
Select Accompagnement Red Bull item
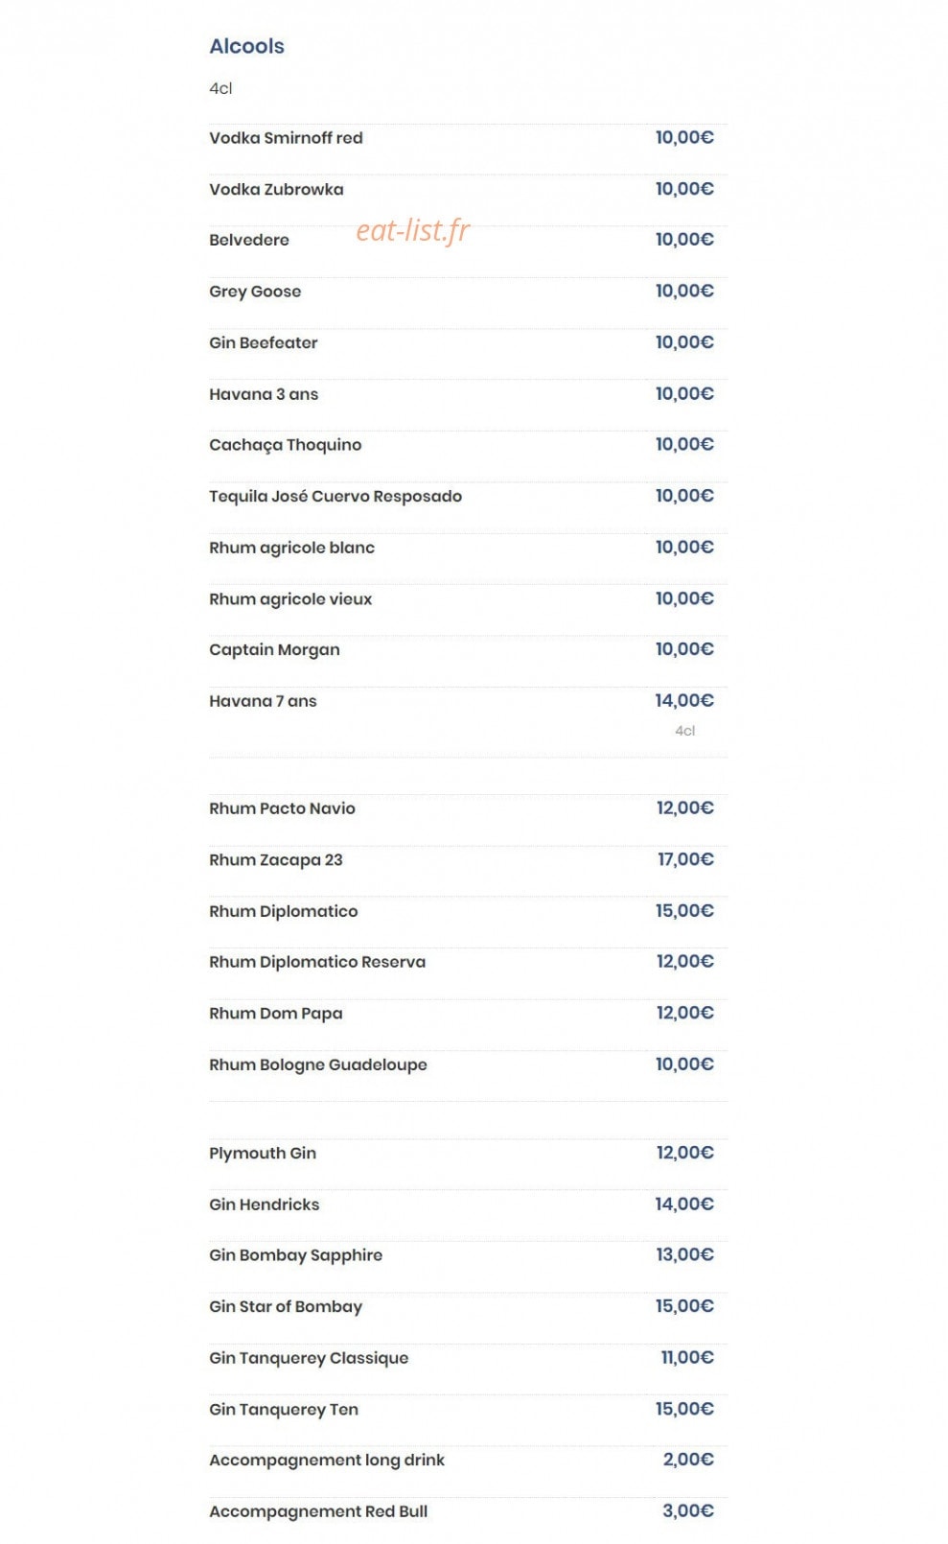[318, 1511]
